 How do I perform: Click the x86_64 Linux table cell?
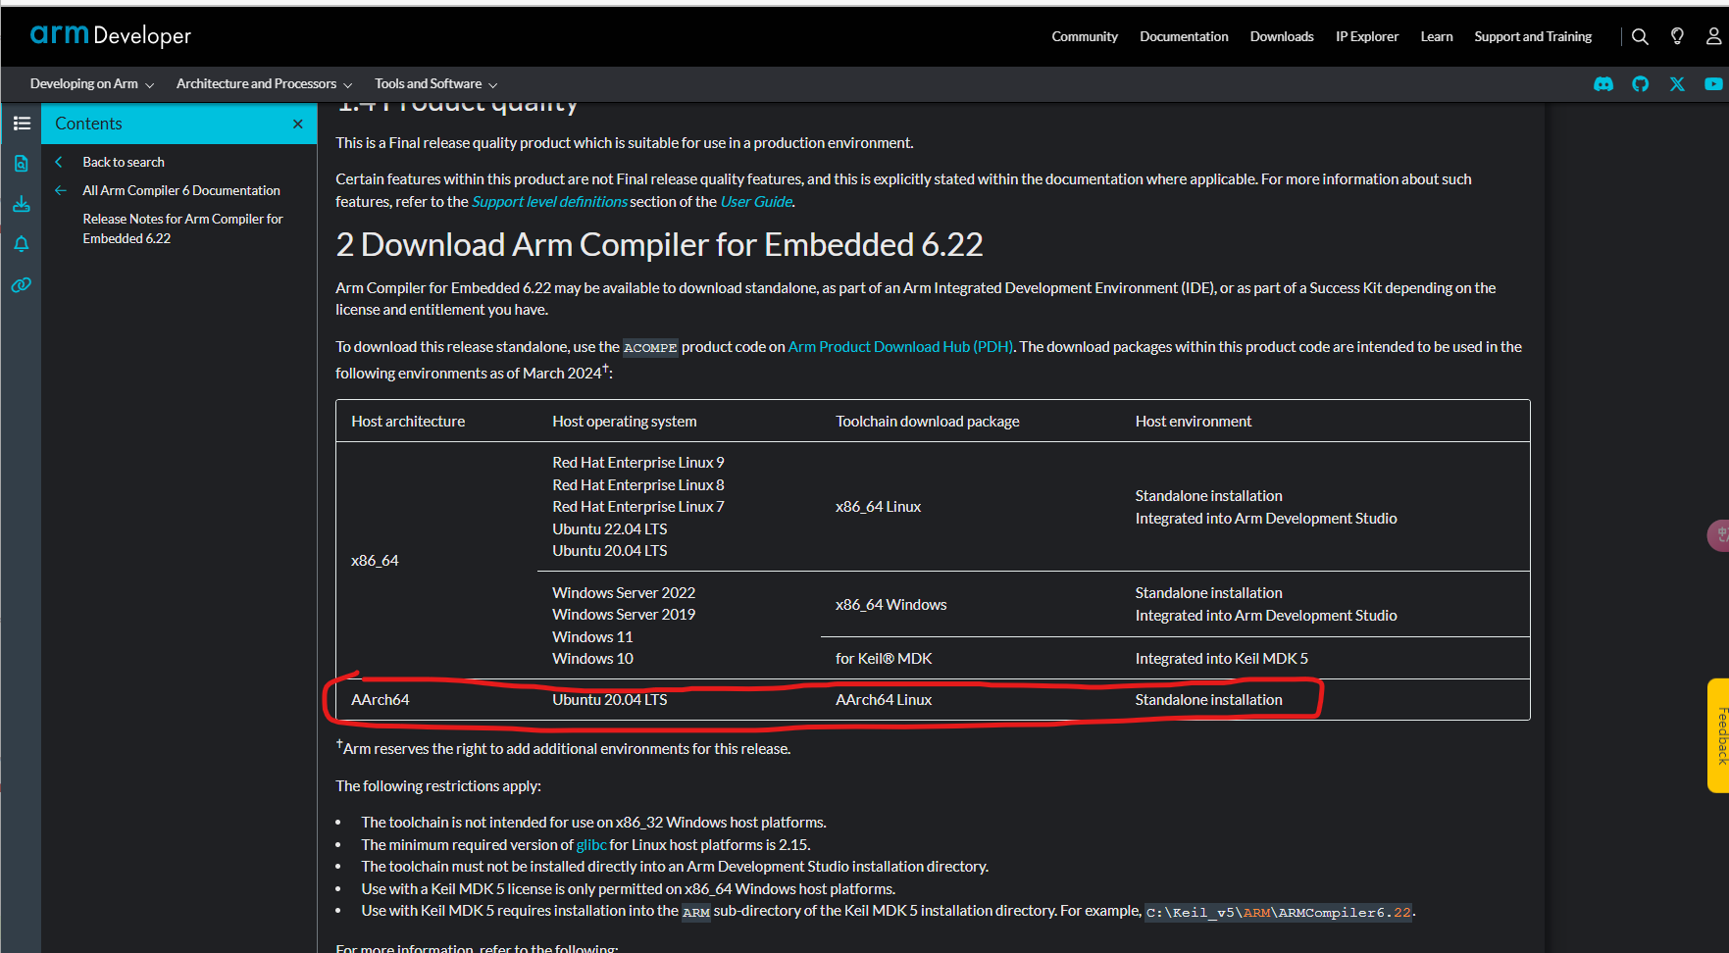(878, 507)
